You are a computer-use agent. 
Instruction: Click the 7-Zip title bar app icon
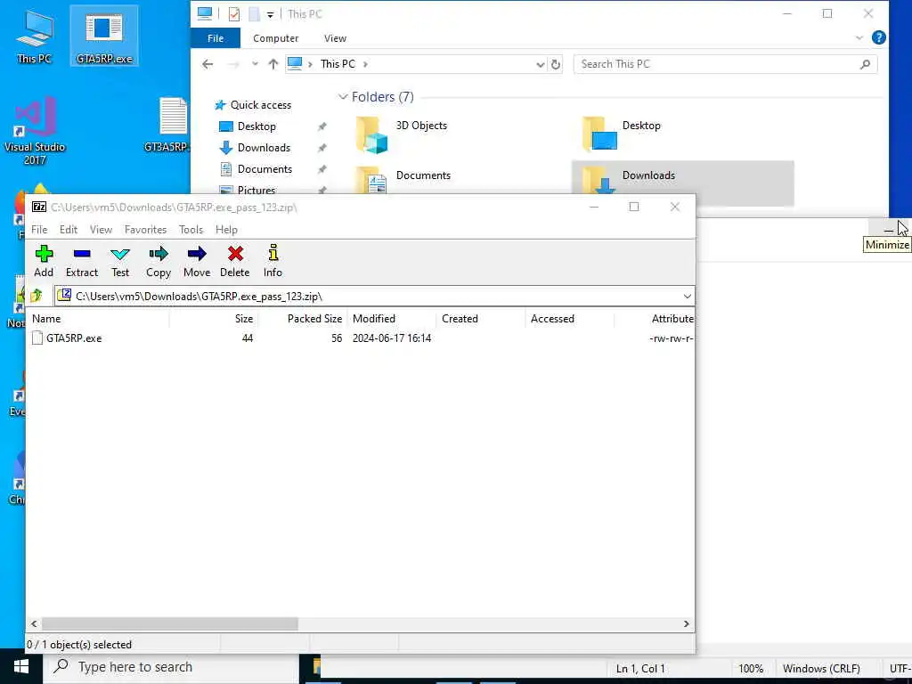point(39,207)
